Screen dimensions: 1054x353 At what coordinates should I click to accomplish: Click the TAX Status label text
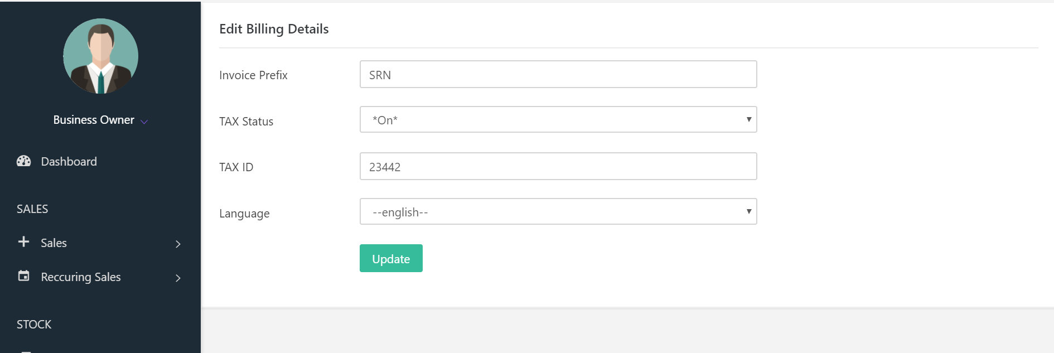246,122
